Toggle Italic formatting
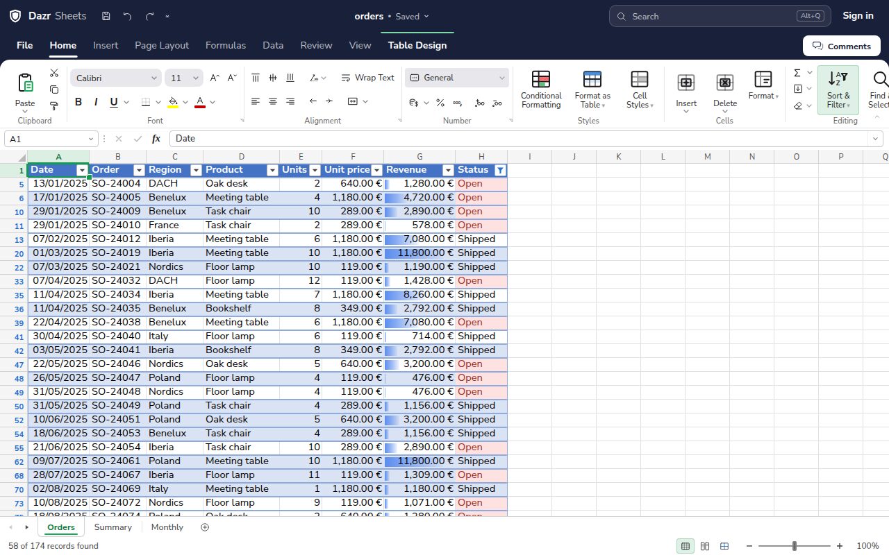This screenshot has width=889, height=555. coord(96,102)
